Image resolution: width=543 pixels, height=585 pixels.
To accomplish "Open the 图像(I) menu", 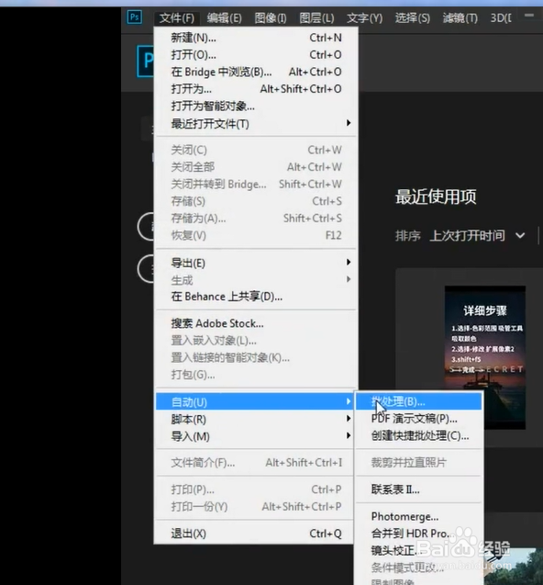I will tap(271, 18).
